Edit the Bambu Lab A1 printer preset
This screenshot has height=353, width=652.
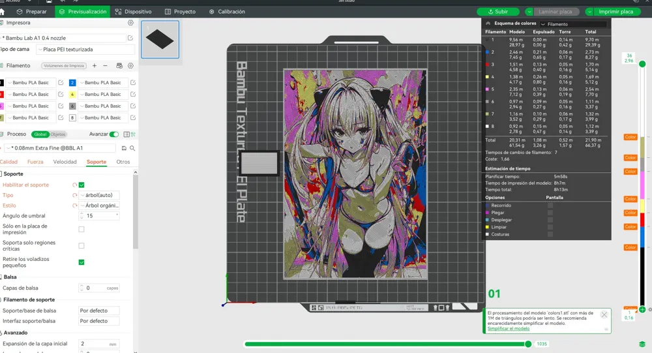130,38
